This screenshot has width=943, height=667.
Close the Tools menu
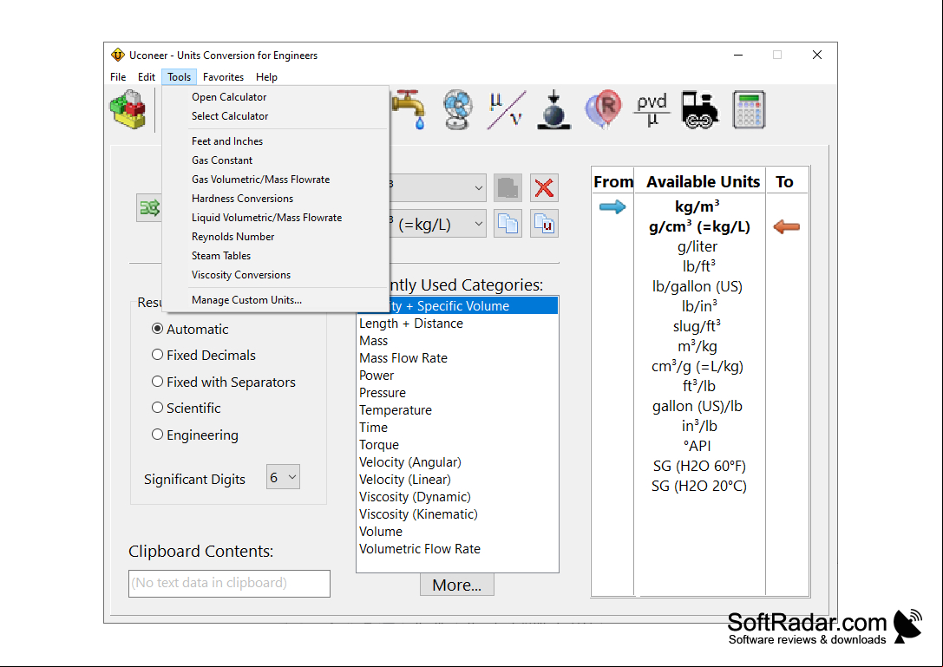click(x=180, y=77)
